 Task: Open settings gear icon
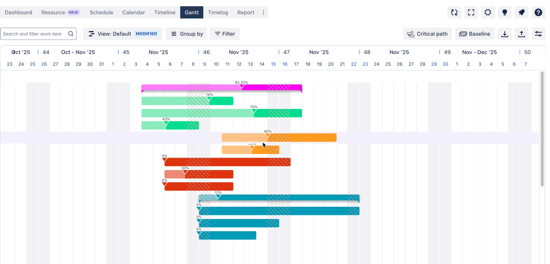tap(488, 12)
